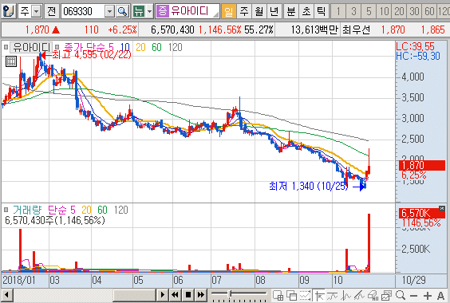Expand the stock code history dropdown arrow

pos(109,11)
